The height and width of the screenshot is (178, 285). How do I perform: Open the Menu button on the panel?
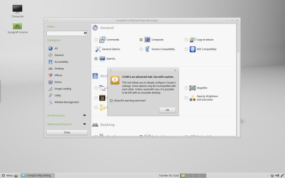(x=7, y=175)
